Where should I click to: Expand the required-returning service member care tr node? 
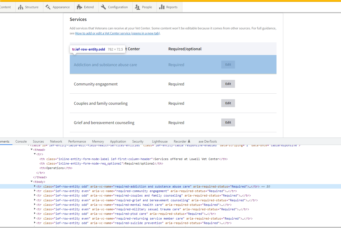(x=35, y=218)
